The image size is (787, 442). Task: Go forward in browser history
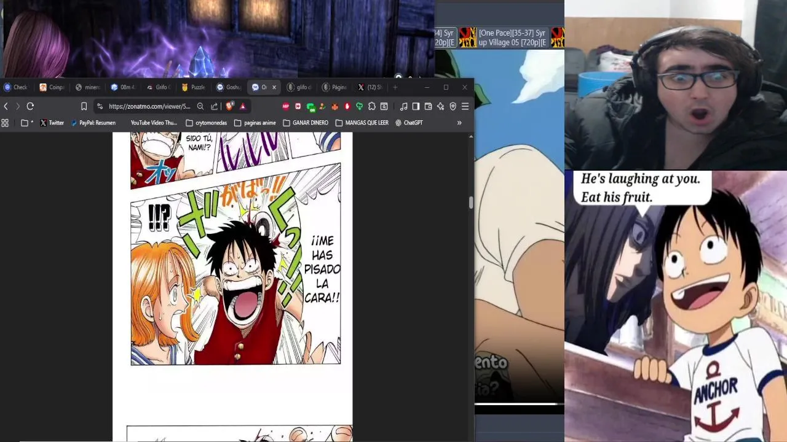point(18,106)
